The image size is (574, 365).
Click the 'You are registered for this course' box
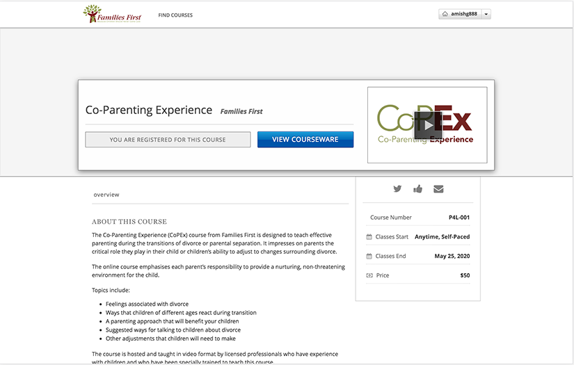(x=168, y=139)
